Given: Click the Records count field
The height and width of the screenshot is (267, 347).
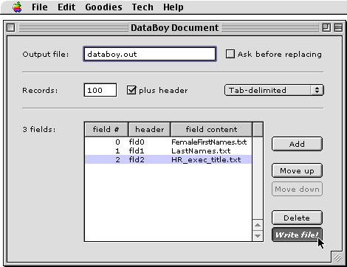Looking at the screenshot, I should (100, 90).
